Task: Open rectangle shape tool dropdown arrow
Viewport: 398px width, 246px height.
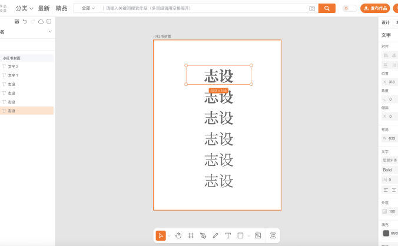Action: [x=248, y=236]
